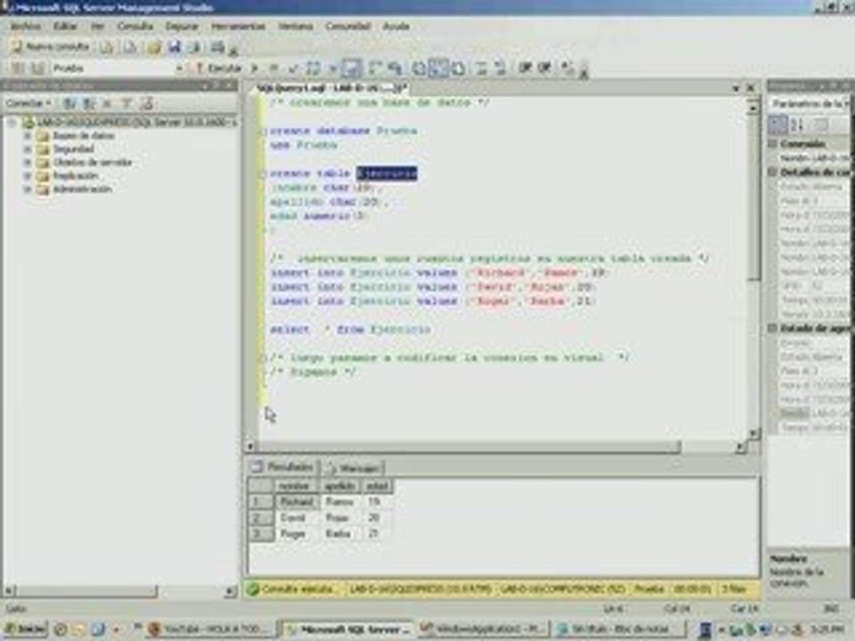Collapse the create table Ejercicio code block

(265, 174)
